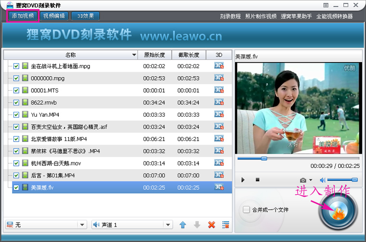Click the 添加视频 add video button
The width and height of the screenshot is (366, 242).
pyautogui.click(x=23, y=16)
